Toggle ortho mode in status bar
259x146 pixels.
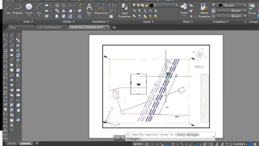point(168,144)
